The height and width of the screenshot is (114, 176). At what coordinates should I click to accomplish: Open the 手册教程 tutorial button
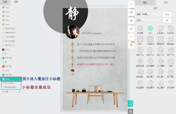click(x=130, y=103)
